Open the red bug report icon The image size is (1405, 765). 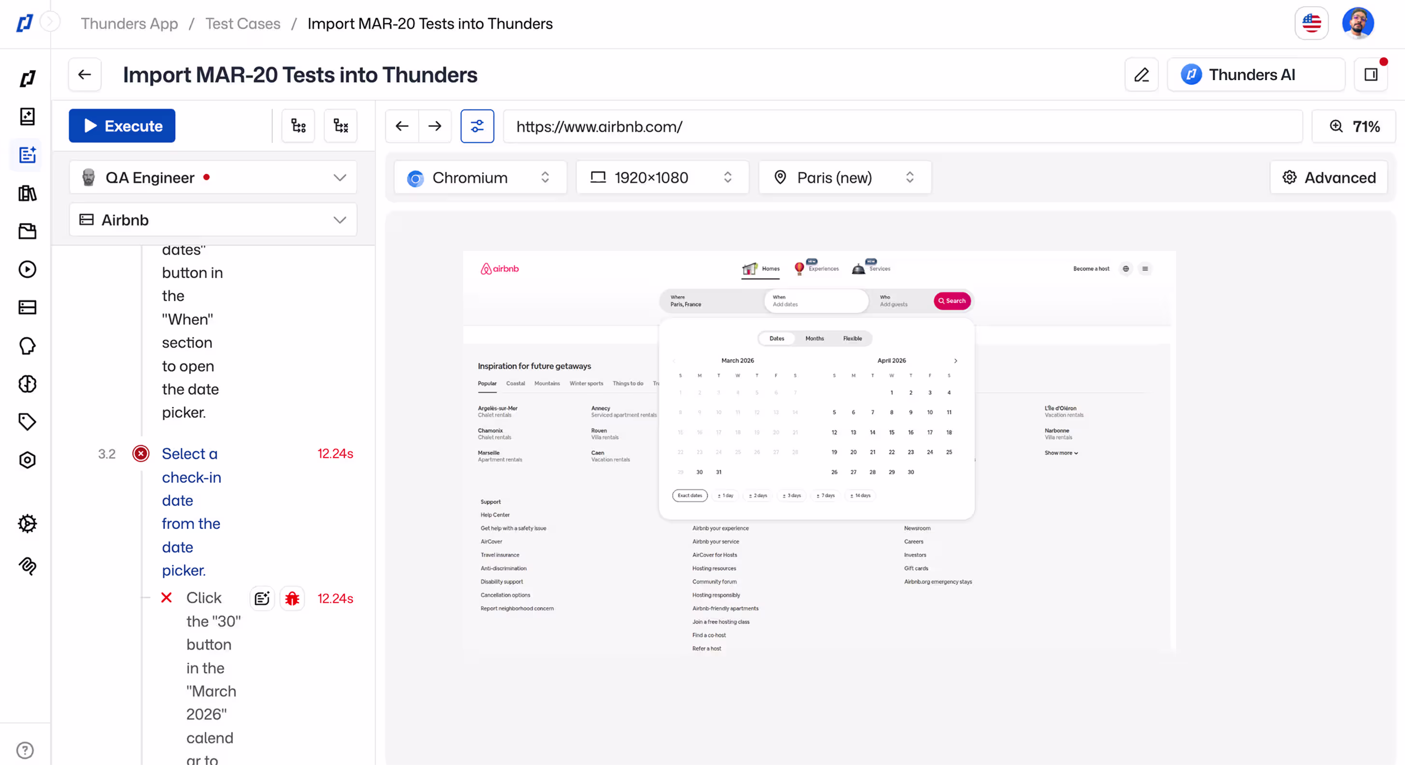[x=292, y=598]
